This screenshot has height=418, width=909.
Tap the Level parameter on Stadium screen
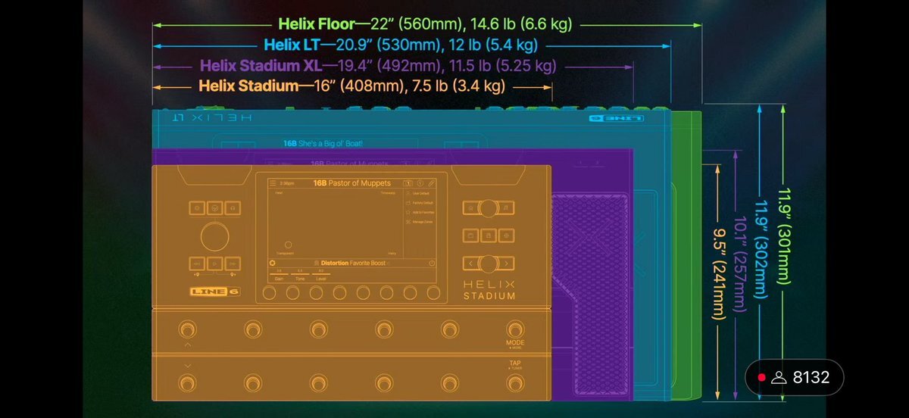click(x=322, y=276)
